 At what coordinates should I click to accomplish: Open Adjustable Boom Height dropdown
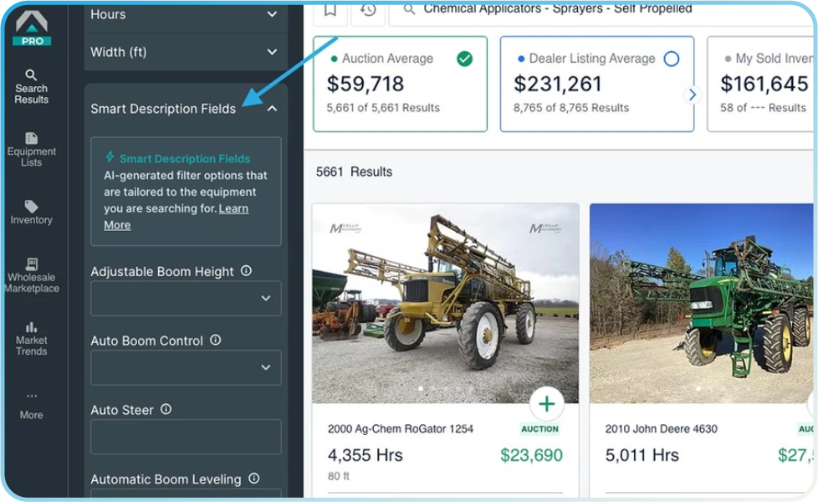tap(186, 299)
